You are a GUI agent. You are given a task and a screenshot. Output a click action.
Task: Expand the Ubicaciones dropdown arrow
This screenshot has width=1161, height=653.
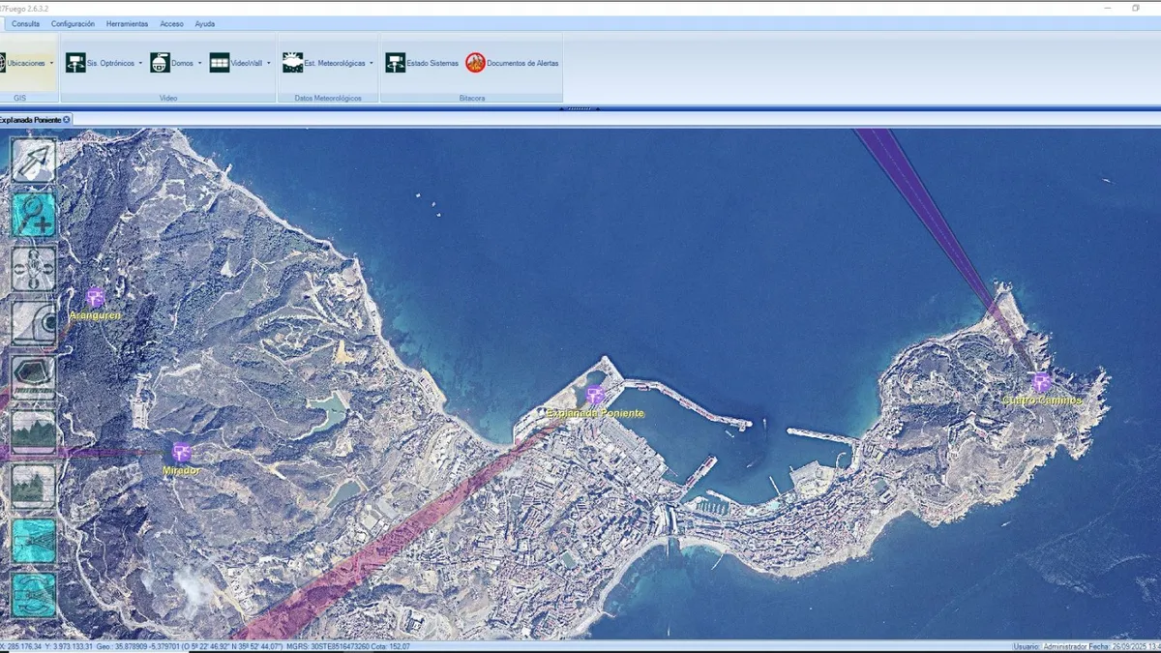51,63
